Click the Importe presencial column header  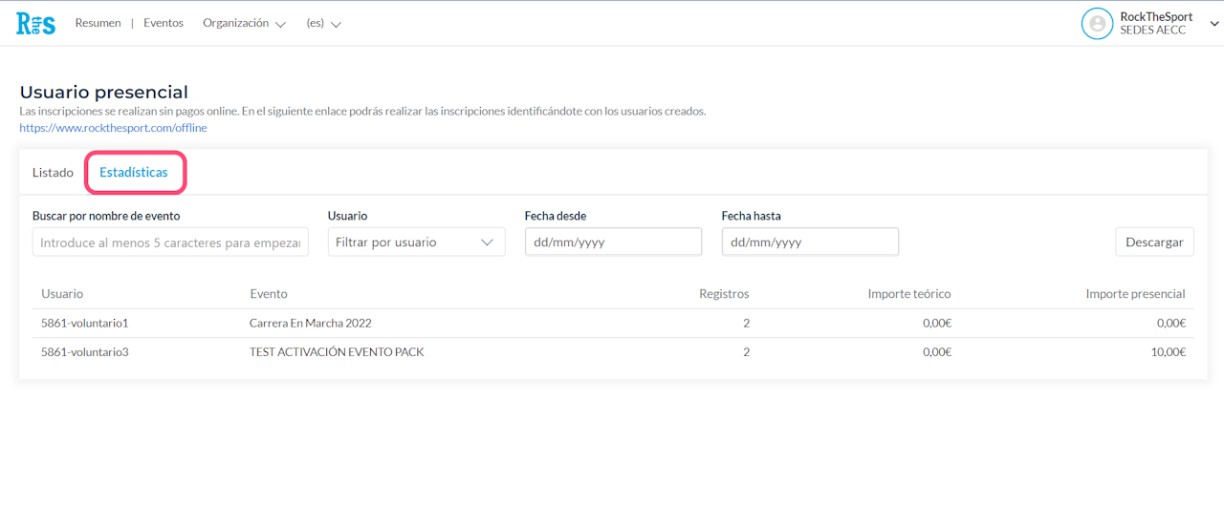point(1135,294)
